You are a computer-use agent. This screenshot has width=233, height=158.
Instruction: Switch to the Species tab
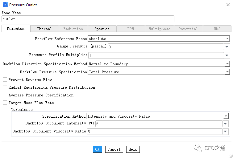[102, 29]
